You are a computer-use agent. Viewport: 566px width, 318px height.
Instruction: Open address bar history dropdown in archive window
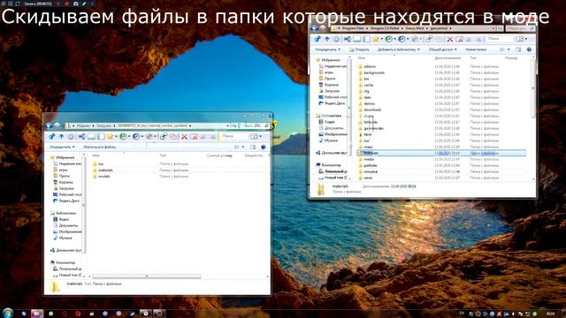227,125
